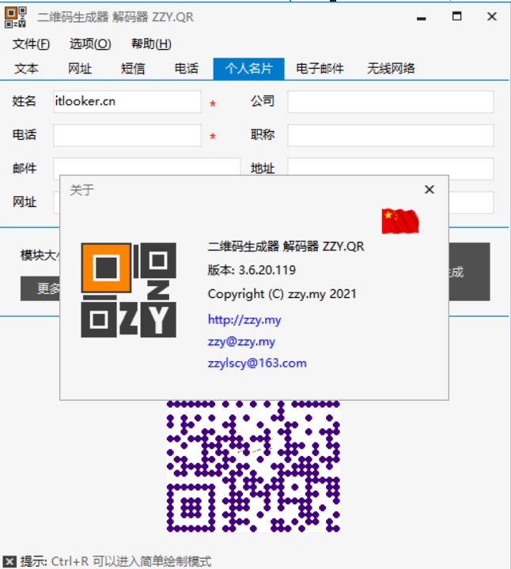511x569 pixels.
Task: Click the 电话 input field
Action: click(127, 135)
